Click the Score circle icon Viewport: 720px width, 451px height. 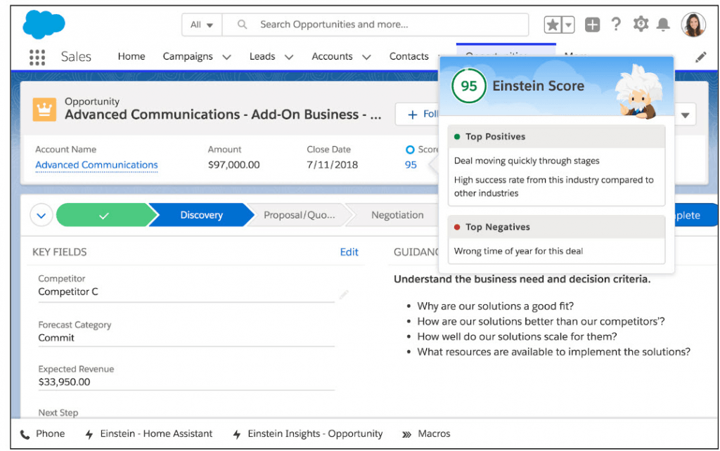point(410,150)
